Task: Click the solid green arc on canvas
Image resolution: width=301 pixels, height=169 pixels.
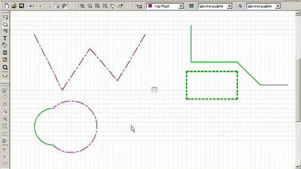Action: pyautogui.click(x=35, y=126)
